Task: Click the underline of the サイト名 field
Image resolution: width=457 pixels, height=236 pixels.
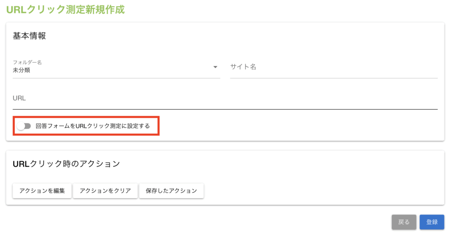Action: tap(333, 78)
